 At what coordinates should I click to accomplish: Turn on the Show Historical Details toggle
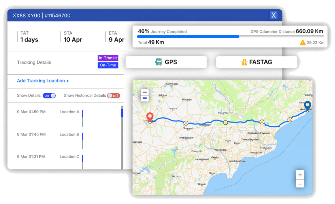(x=114, y=96)
